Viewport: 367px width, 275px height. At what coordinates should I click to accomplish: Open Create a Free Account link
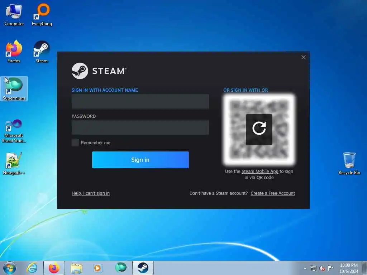(273, 193)
